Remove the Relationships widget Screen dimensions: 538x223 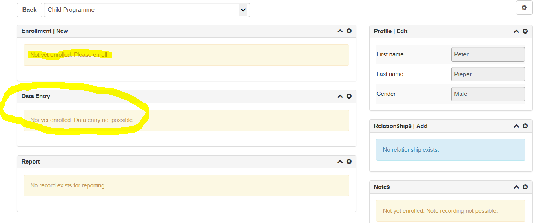525,126
